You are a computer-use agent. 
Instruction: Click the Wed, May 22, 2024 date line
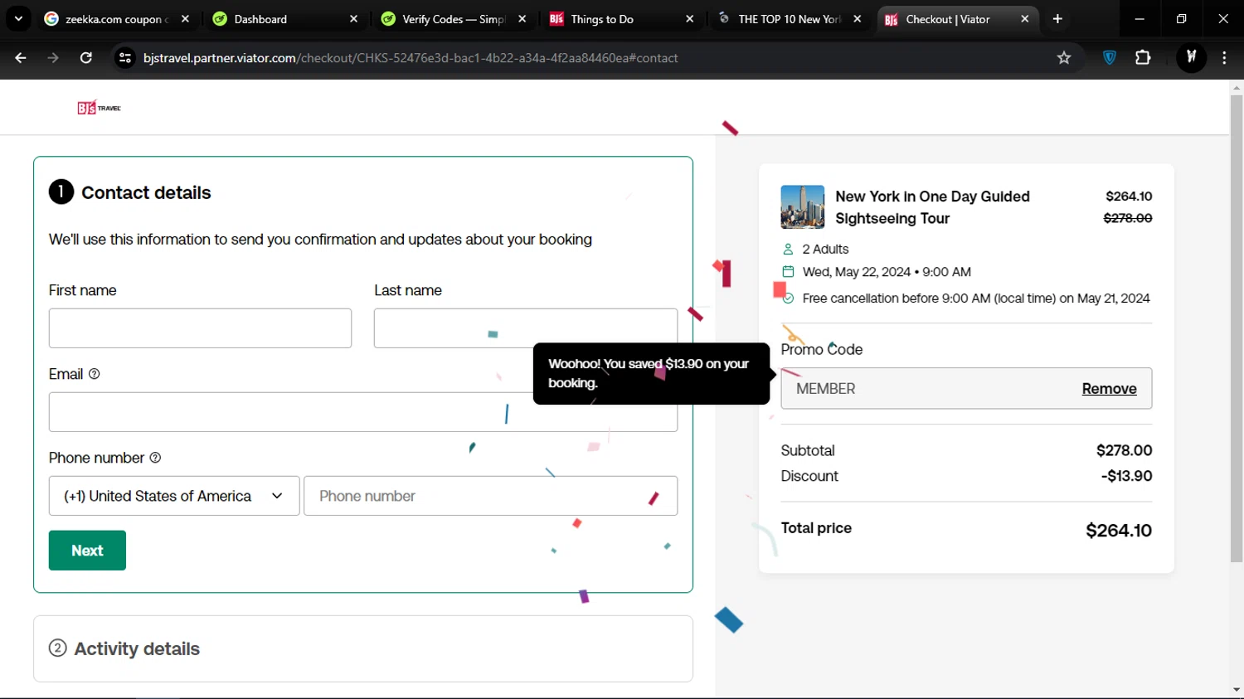pos(887,272)
